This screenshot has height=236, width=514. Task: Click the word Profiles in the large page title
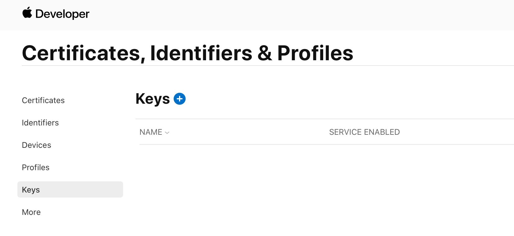[x=315, y=53]
